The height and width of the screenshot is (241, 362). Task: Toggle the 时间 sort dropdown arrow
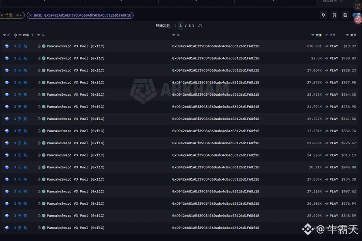(x=32, y=35)
